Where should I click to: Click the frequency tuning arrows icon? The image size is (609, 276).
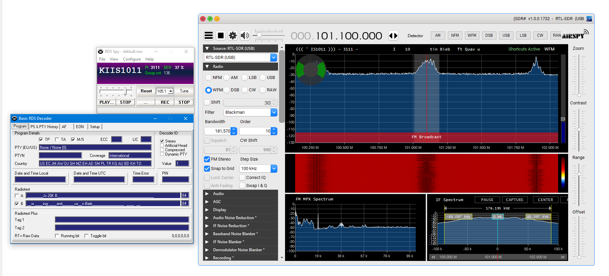[393, 35]
